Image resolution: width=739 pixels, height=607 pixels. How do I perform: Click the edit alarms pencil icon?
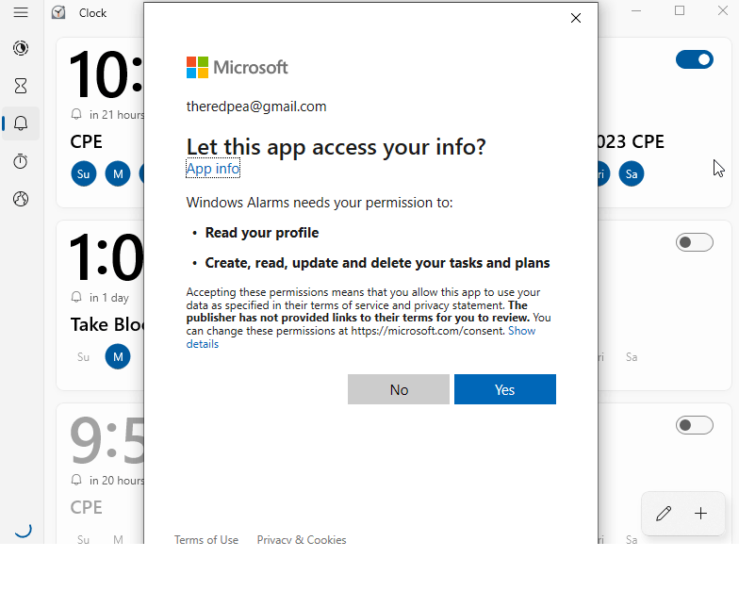pos(664,513)
